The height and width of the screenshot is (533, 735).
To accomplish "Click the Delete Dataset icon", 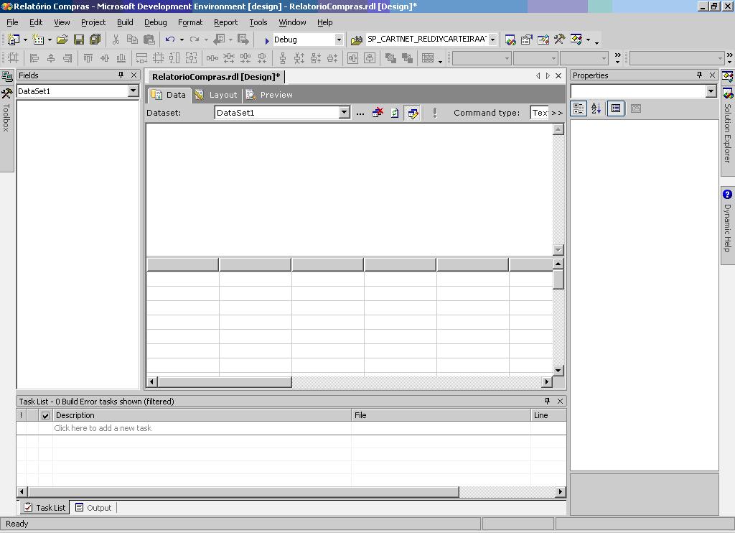I will click(378, 113).
